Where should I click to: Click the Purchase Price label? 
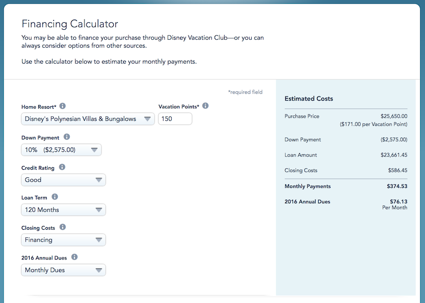coord(302,116)
